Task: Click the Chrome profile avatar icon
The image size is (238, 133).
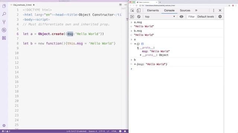Action: click(233, 6)
